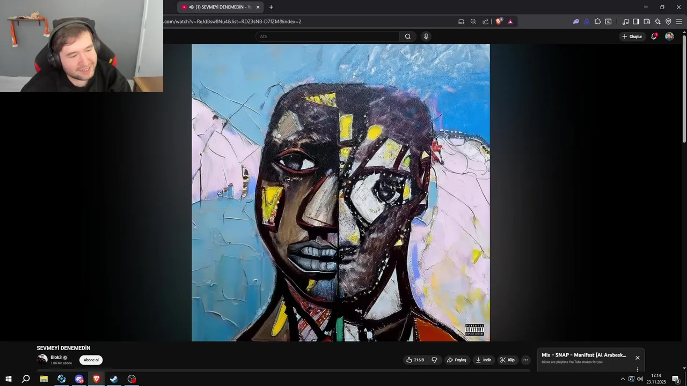Image resolution: width=687 pixels, height=386 pixels.
Task: Dislike the video with thumbs down
Action: [x=435, y=360]
